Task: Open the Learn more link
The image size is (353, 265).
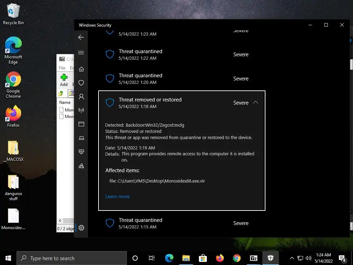Action: click(x=118, y=196)
